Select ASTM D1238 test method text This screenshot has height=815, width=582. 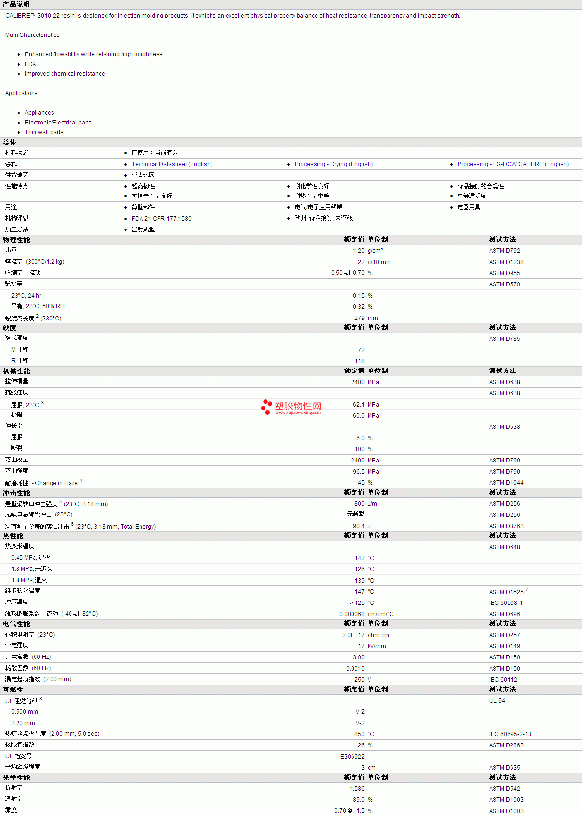tap(506, 262)
